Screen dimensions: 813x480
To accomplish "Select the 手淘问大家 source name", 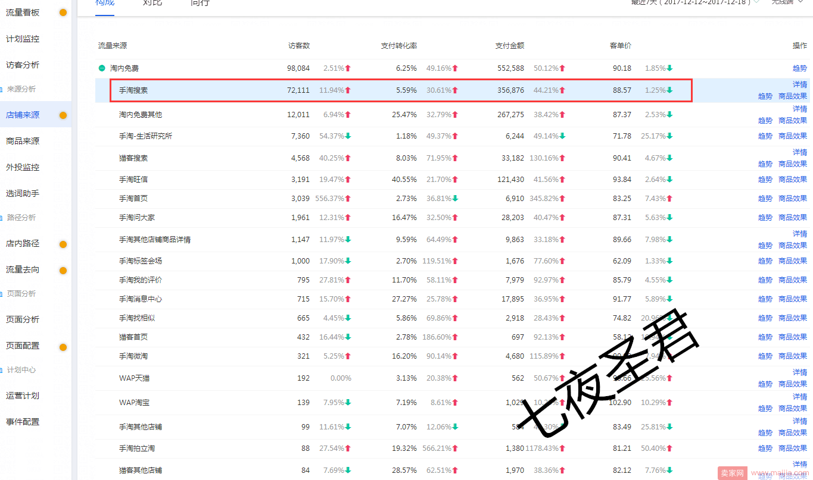I will click(137, 218).
